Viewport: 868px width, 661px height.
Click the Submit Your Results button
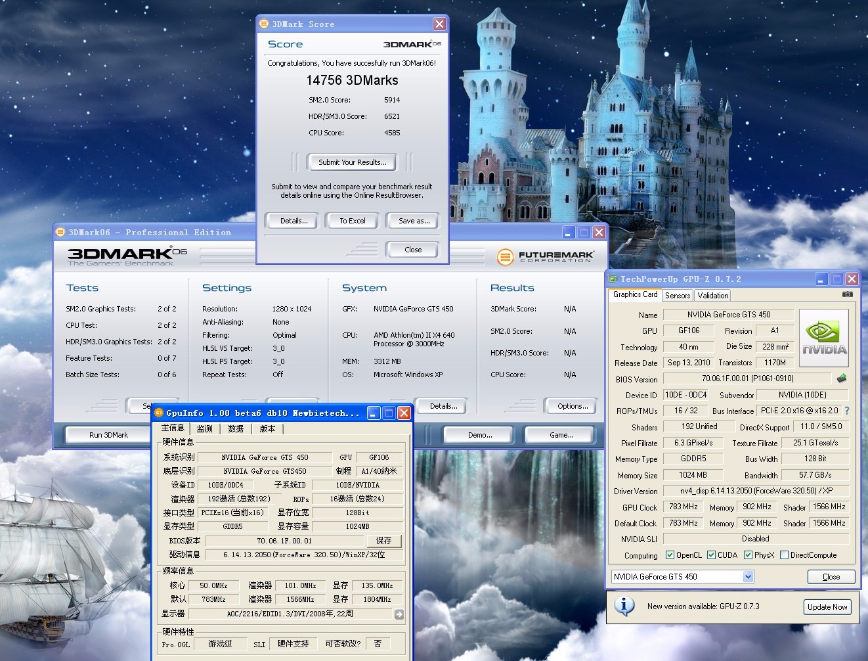coord(352,162)
